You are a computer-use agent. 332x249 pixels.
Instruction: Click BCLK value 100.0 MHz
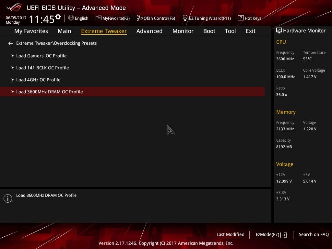click(285, 77)
